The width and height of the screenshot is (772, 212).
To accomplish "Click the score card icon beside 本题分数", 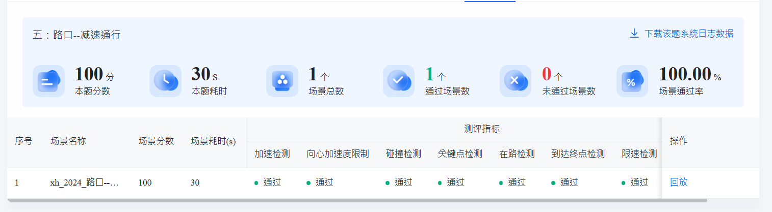I will click(48, 81).
